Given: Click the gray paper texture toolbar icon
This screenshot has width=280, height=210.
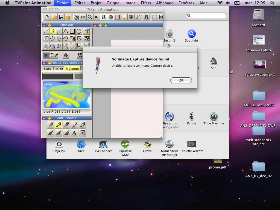Looking at the screenshot, I should [155, 17].
